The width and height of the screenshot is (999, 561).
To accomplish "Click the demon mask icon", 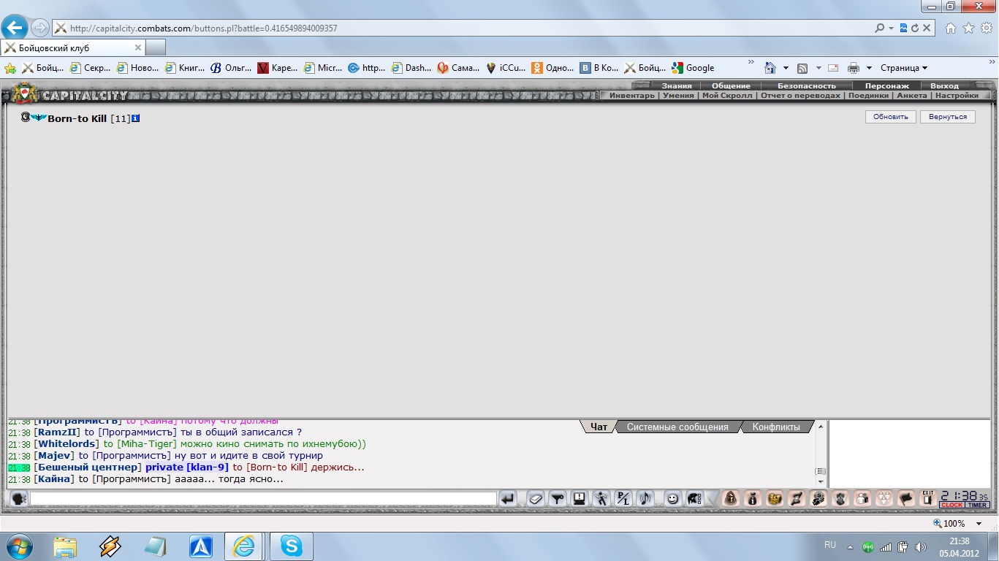I will [840, 499].
